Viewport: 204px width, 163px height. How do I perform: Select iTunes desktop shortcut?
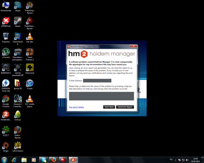tap(30, 84)
